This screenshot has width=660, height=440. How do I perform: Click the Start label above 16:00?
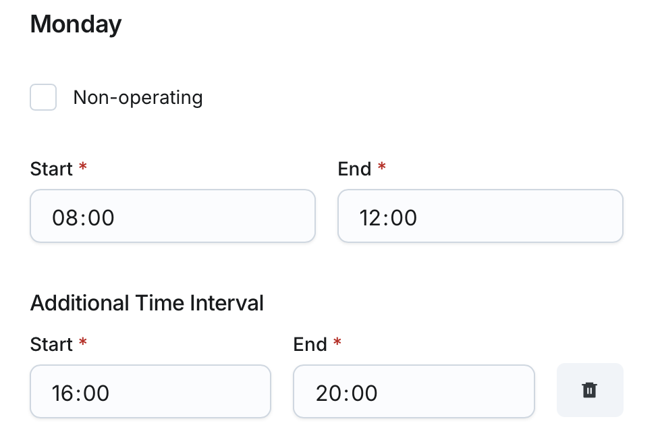51,344
